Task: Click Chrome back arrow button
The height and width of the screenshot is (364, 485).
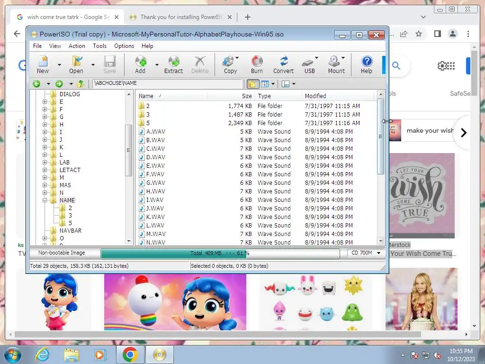Action: point(18,34)
